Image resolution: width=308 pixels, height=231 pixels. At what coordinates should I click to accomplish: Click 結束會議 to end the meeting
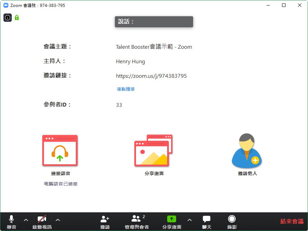(292, 221)
